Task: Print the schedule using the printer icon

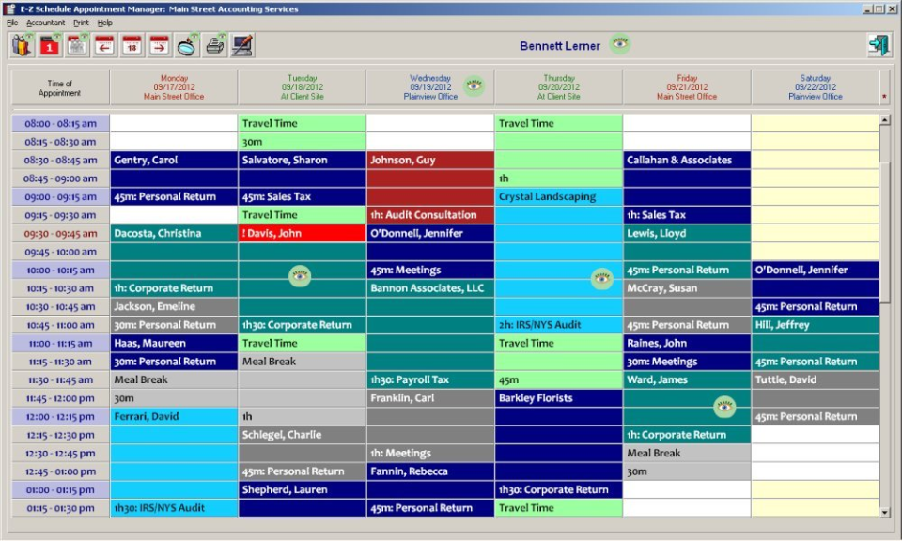Action: click(x=214, y=43)
